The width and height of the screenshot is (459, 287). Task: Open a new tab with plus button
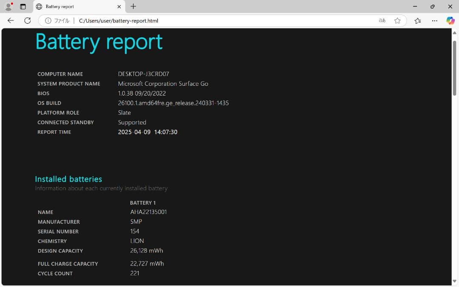[133, 6]
